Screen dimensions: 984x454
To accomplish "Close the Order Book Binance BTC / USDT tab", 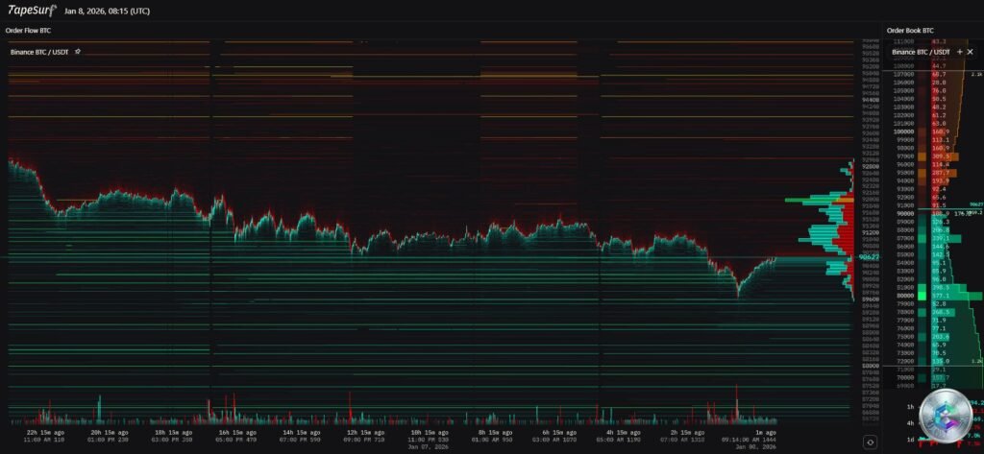I will pyautogui.click(x=970, y=51).
